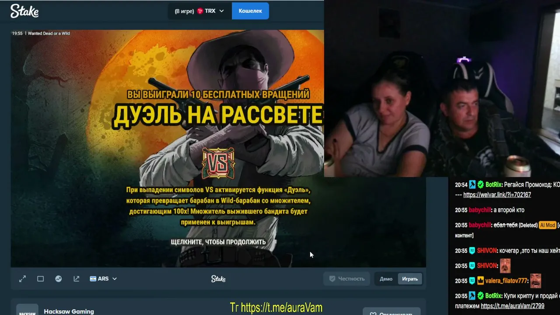The width and height of the screenshot is (560, 315).
Task: Click the Argentine flag icon beside ARS
Action: coord(93,279)
